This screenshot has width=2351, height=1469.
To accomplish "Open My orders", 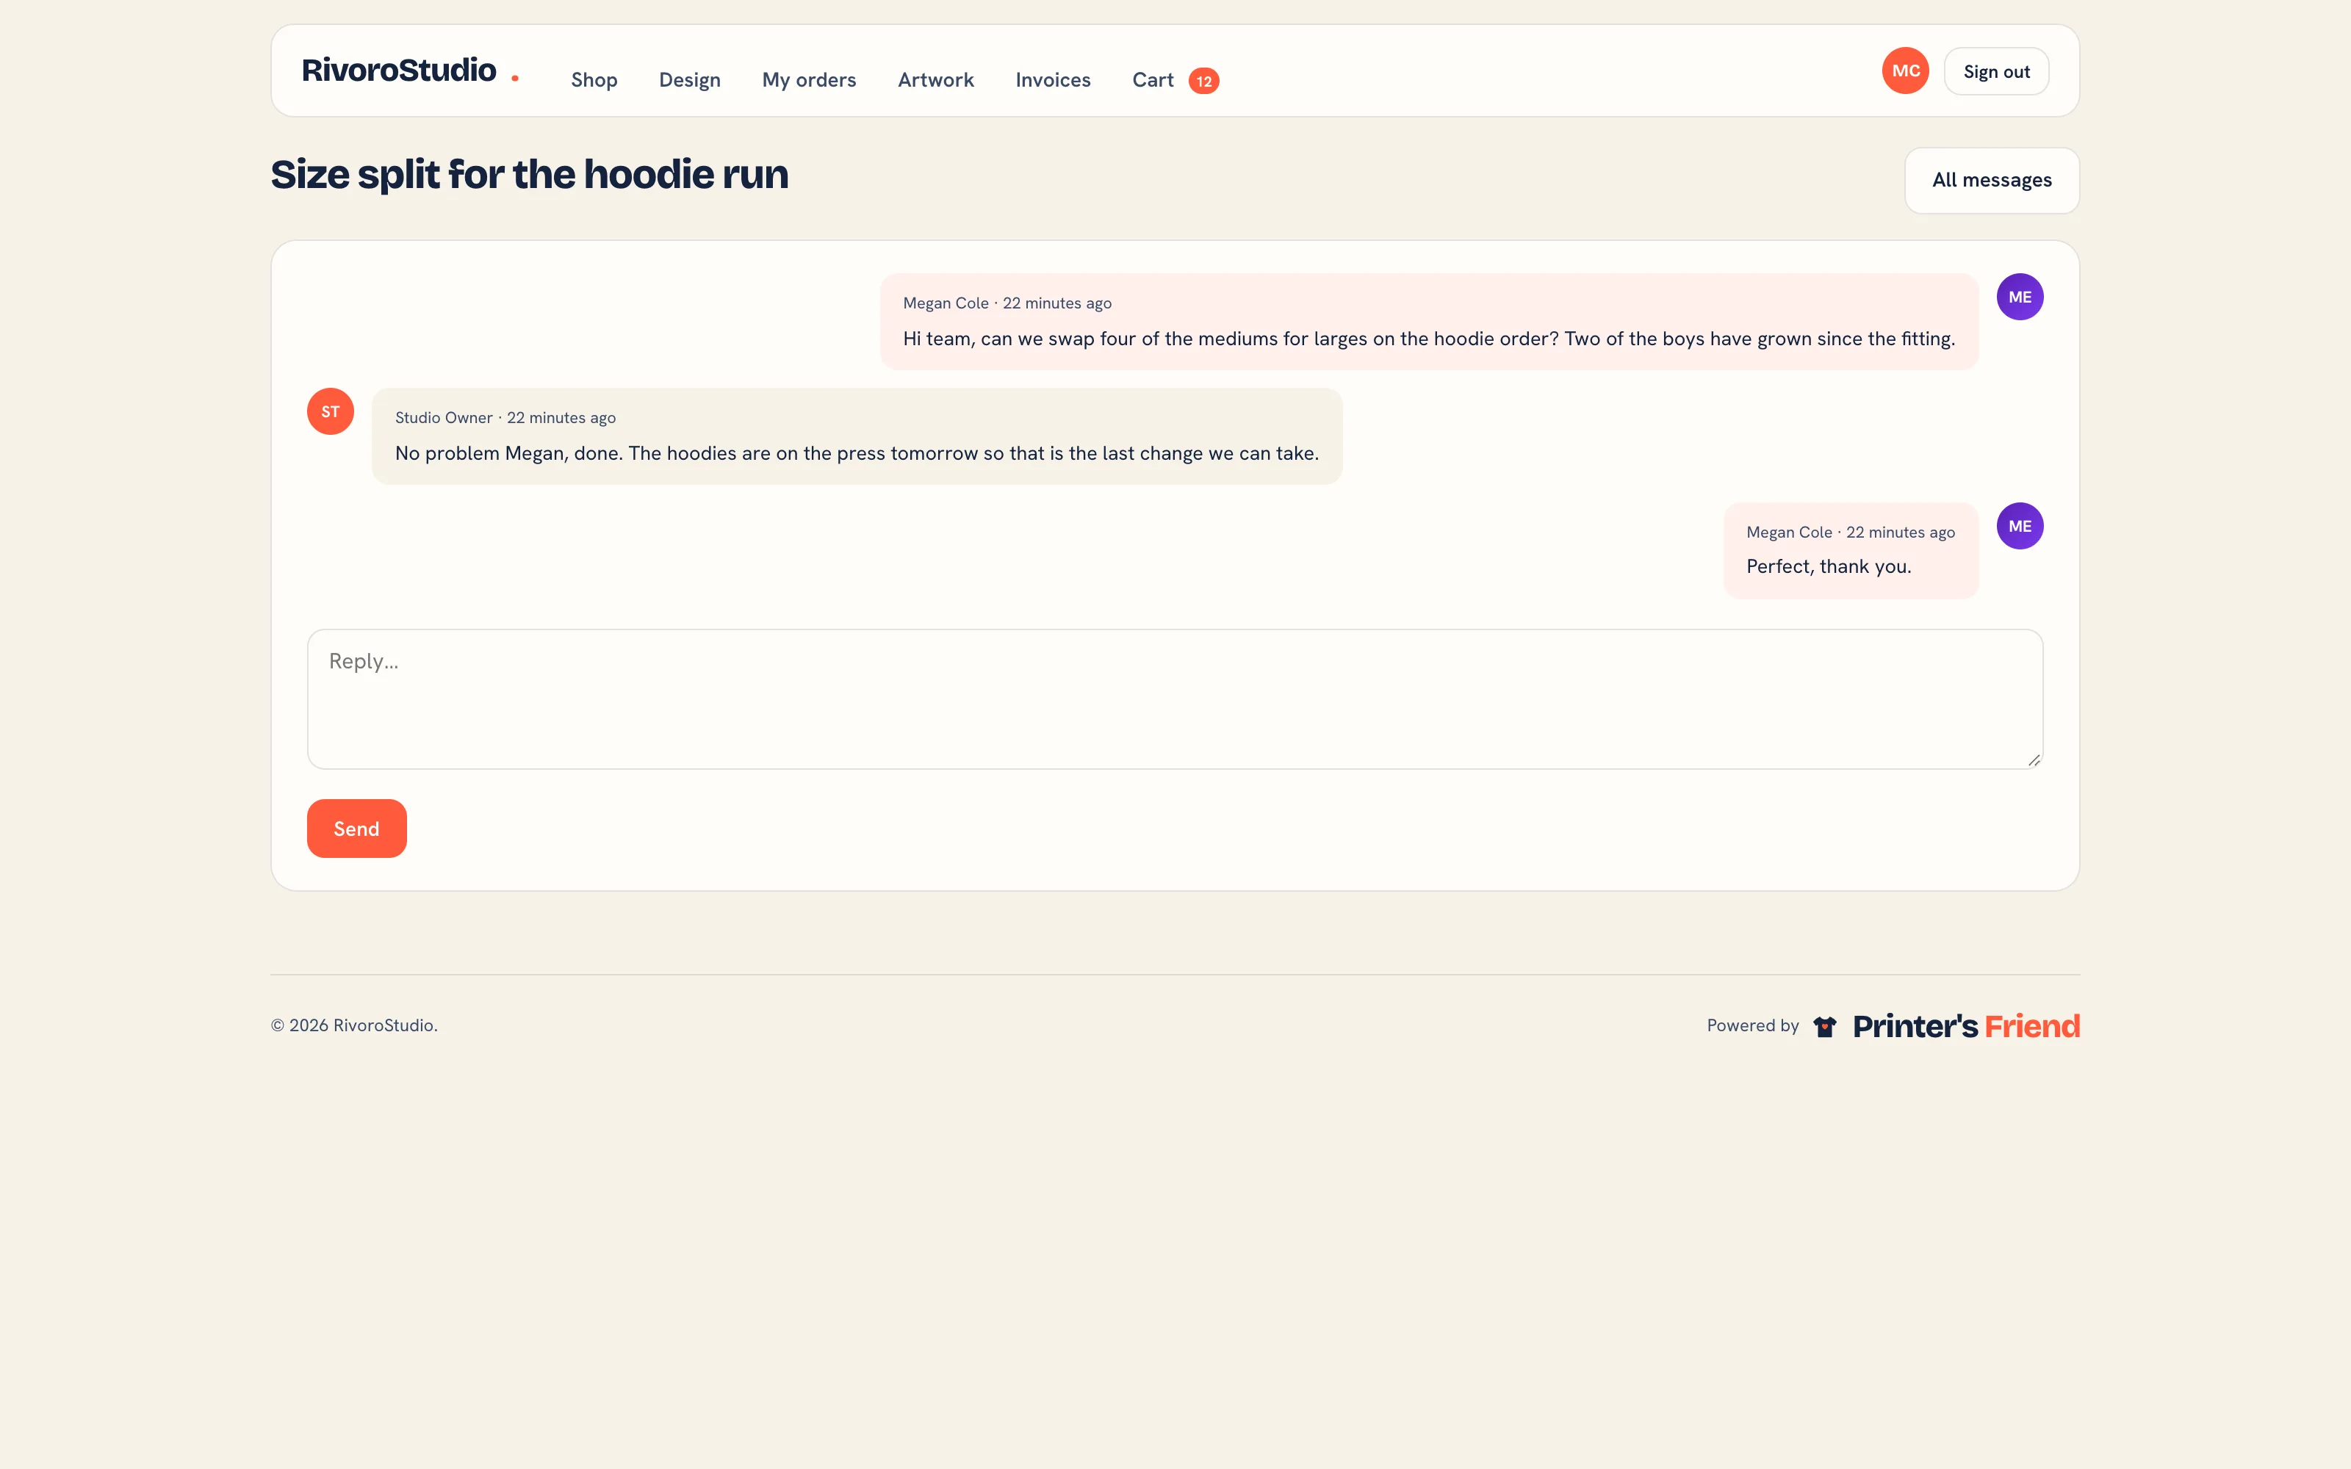I will (x=808, y=79).
